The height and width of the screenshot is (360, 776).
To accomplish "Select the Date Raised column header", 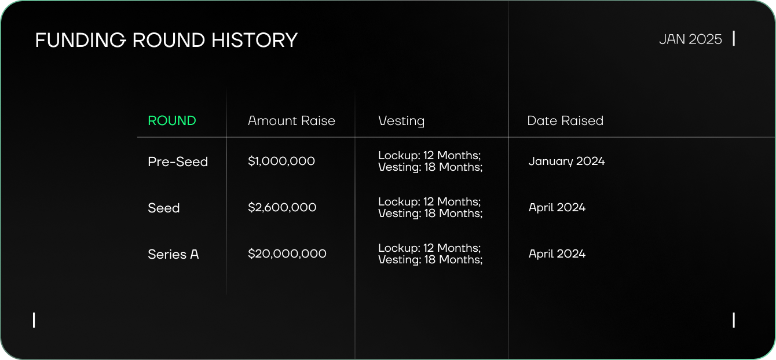I will [x=565, y=120].
